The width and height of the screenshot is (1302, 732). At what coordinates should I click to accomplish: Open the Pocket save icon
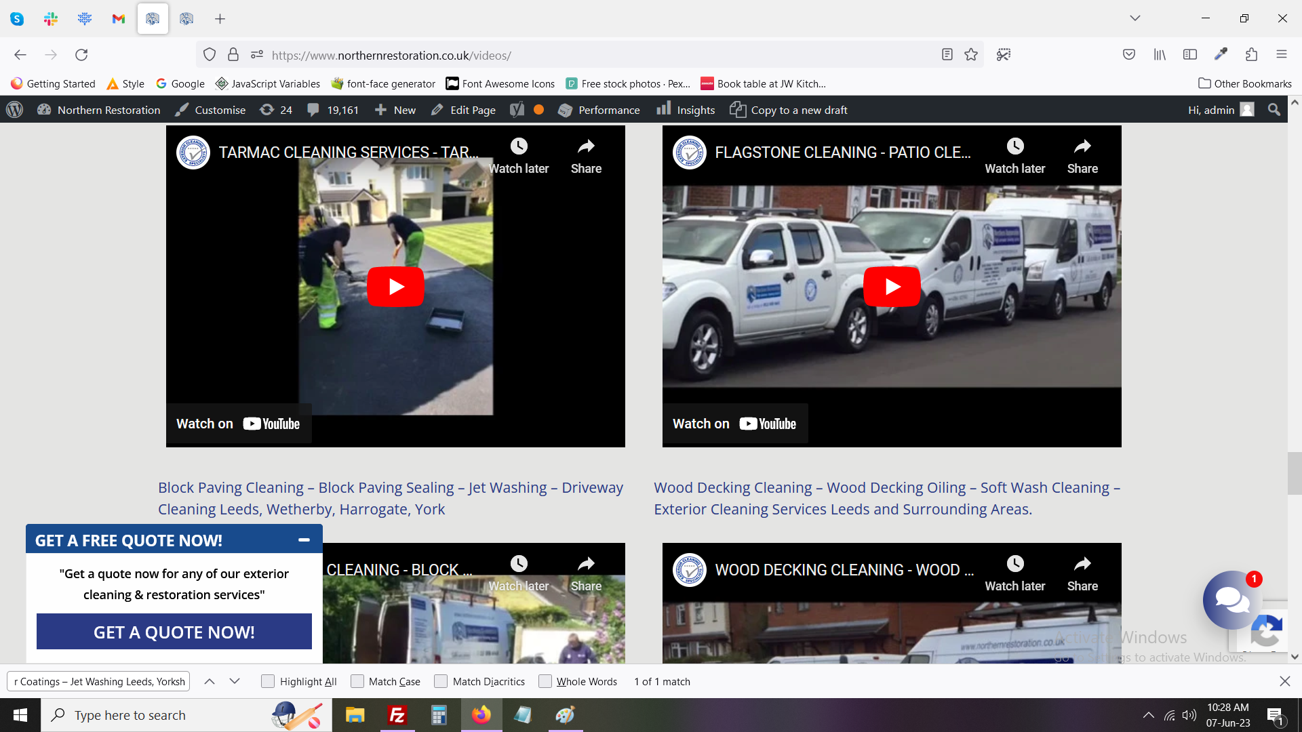[1129, 55]
